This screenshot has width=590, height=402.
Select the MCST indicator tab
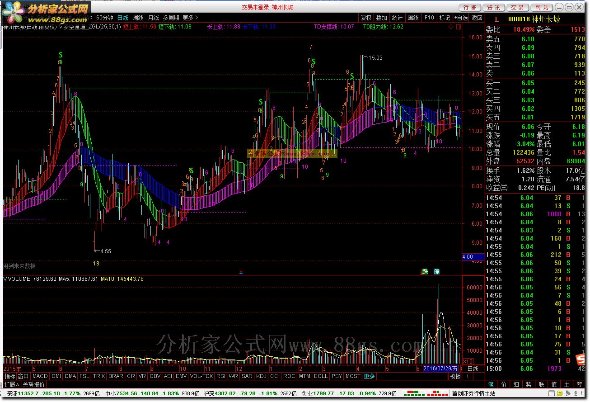(353, 376)
